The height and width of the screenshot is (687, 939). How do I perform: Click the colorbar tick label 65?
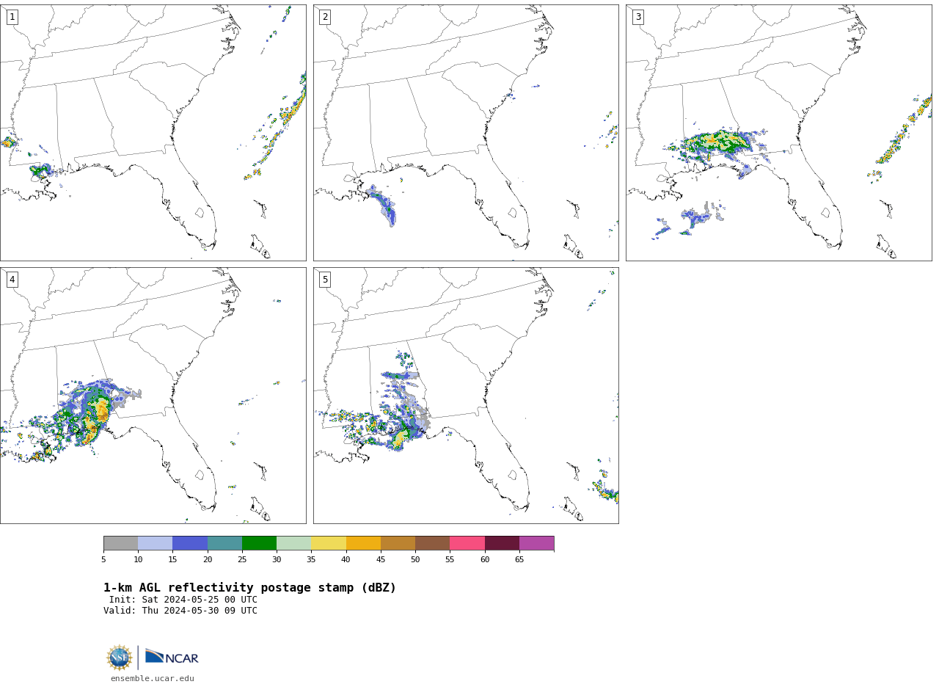point(519,559)
